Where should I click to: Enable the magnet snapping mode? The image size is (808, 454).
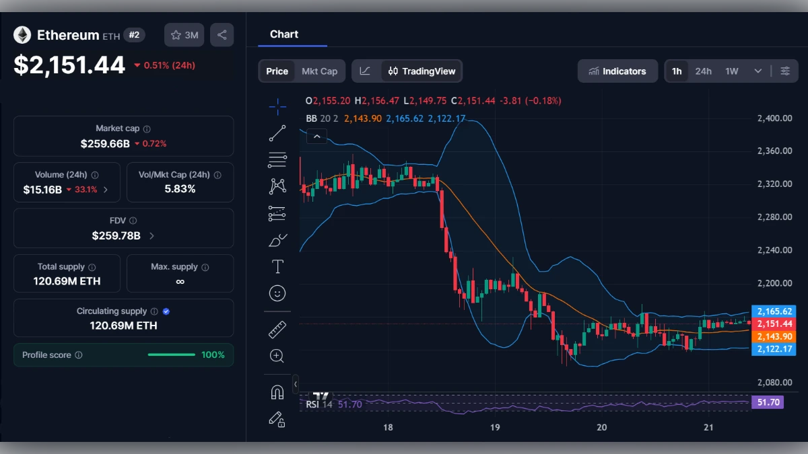277,391
